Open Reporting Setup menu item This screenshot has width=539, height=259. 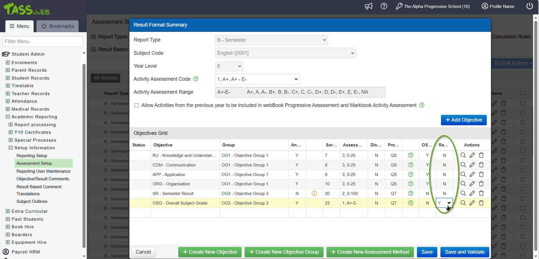coord(32,156)
